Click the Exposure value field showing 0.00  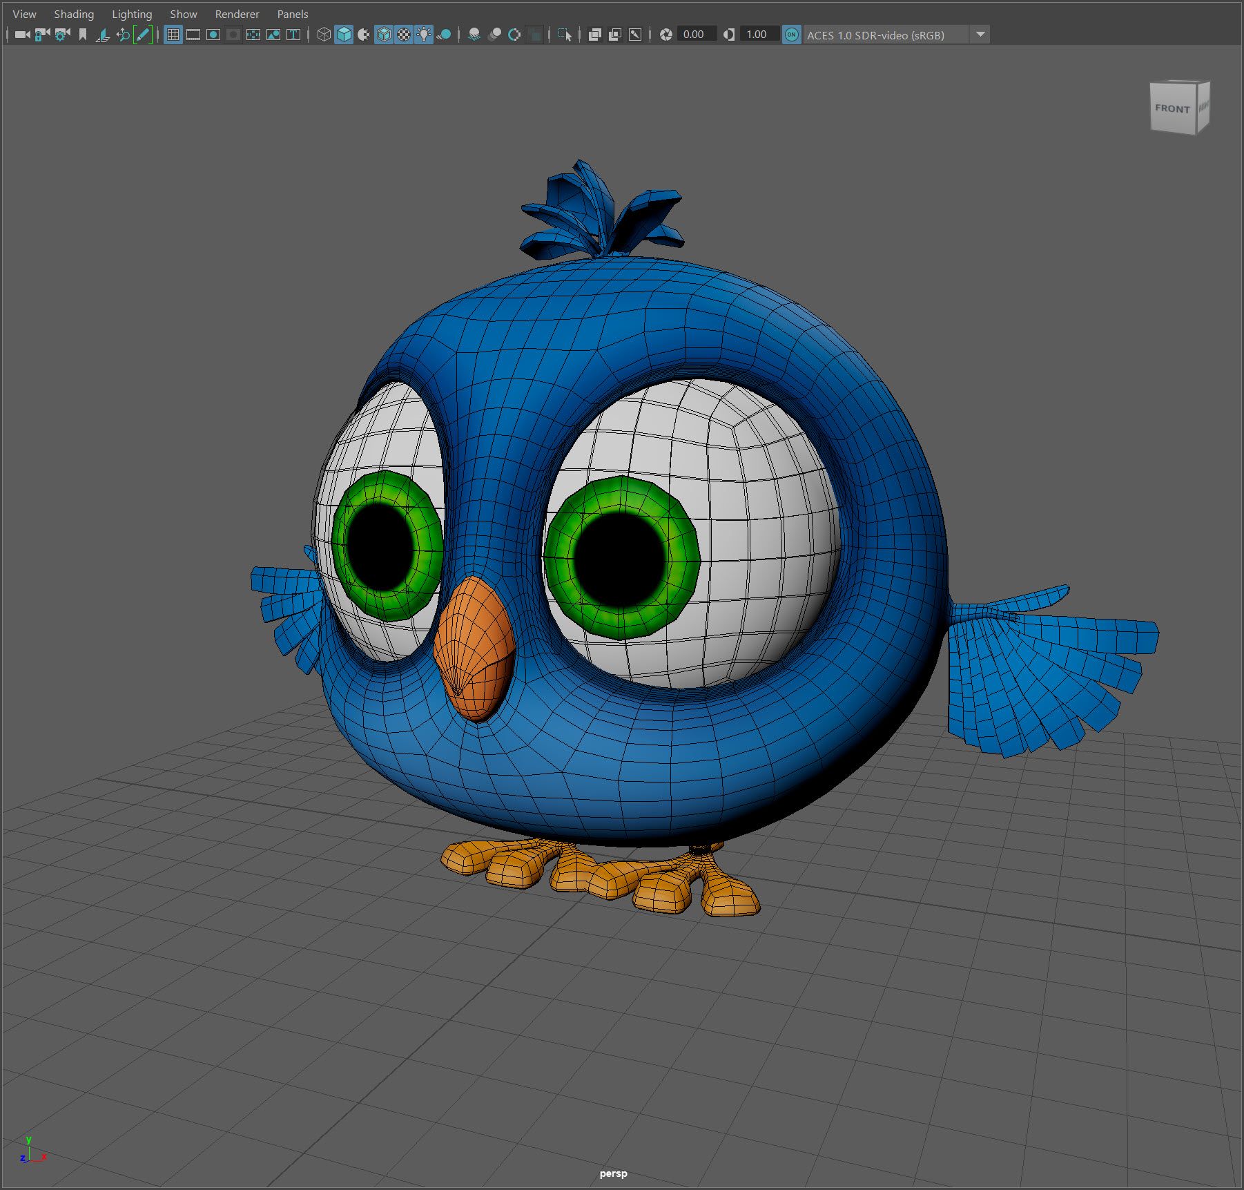(694, 35)
